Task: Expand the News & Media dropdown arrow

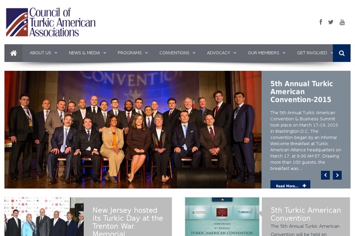Action: tap(105, 53)
